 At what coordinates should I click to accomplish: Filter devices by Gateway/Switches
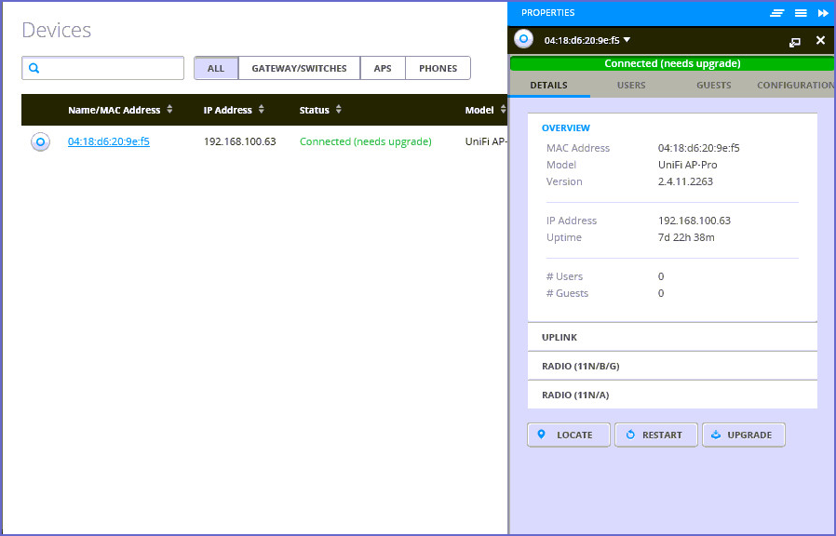tap(299, 69)
